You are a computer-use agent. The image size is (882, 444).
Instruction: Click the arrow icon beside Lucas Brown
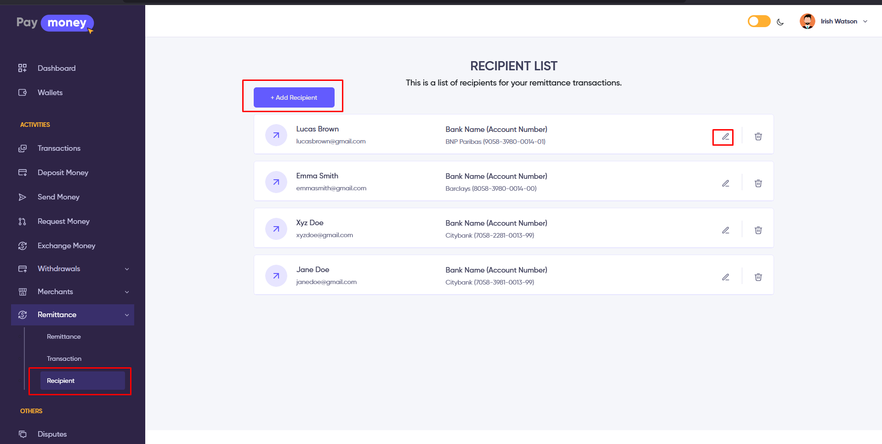276,135
